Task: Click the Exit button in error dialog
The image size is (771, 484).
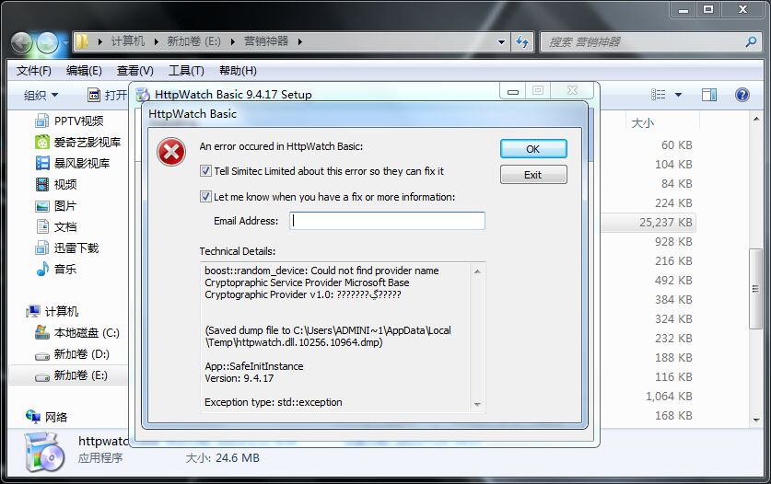Action: [532, 175]
